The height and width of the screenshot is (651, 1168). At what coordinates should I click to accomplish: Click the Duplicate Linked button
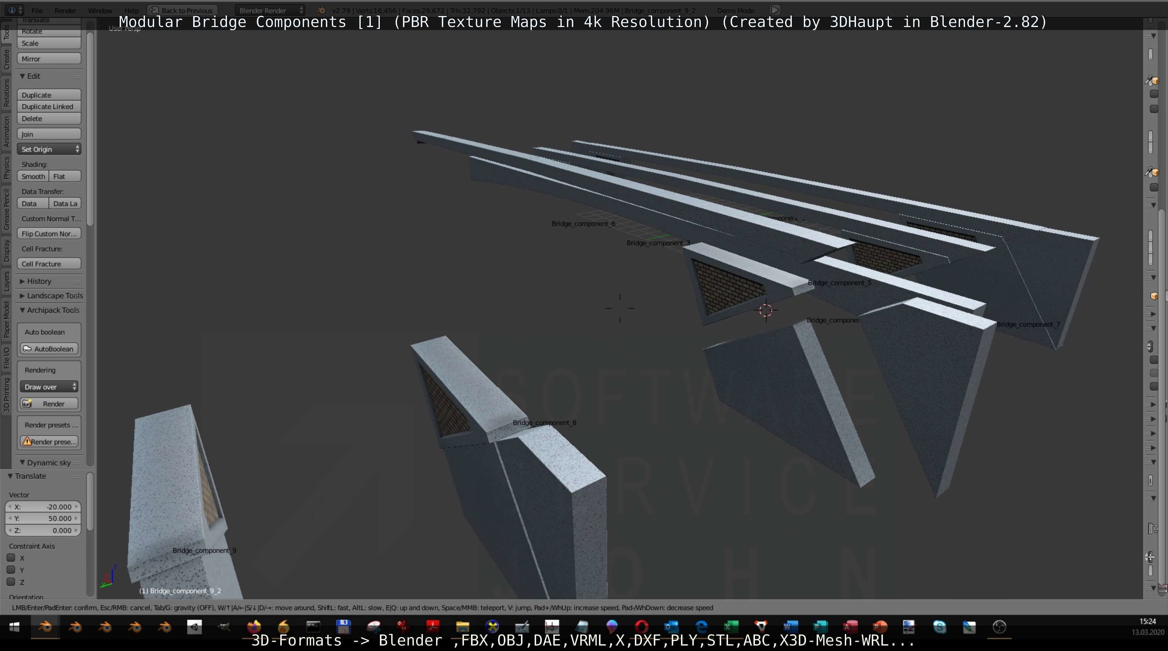coord(49,107)
